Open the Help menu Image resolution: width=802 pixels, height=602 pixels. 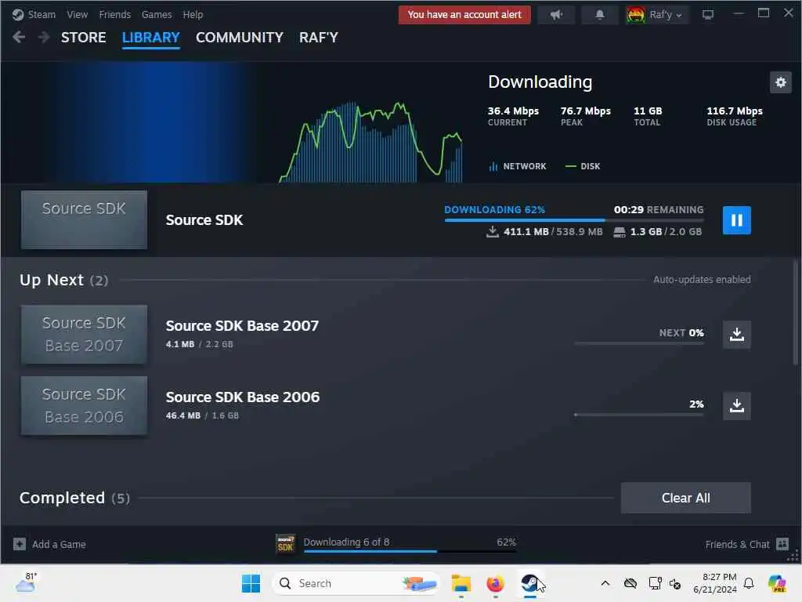pos(193,14)
